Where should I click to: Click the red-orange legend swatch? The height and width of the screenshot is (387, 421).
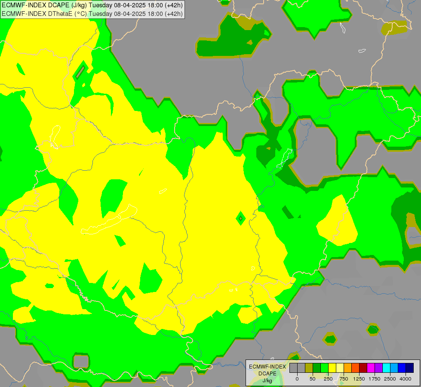click(356, 368)
